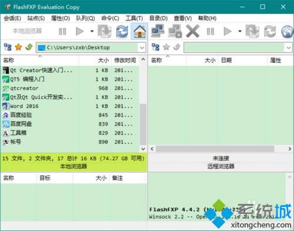Click the queue pane 备注 column header
The image size is (294, 231).
(x=128, y=178)
